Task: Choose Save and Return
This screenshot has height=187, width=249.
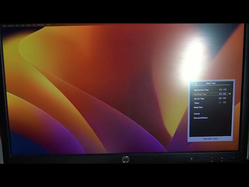Action: click(201, 118)
